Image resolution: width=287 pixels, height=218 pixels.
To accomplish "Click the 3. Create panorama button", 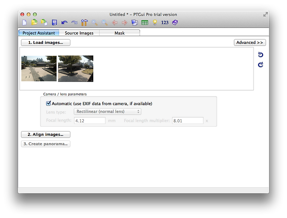I will (45, 144).
